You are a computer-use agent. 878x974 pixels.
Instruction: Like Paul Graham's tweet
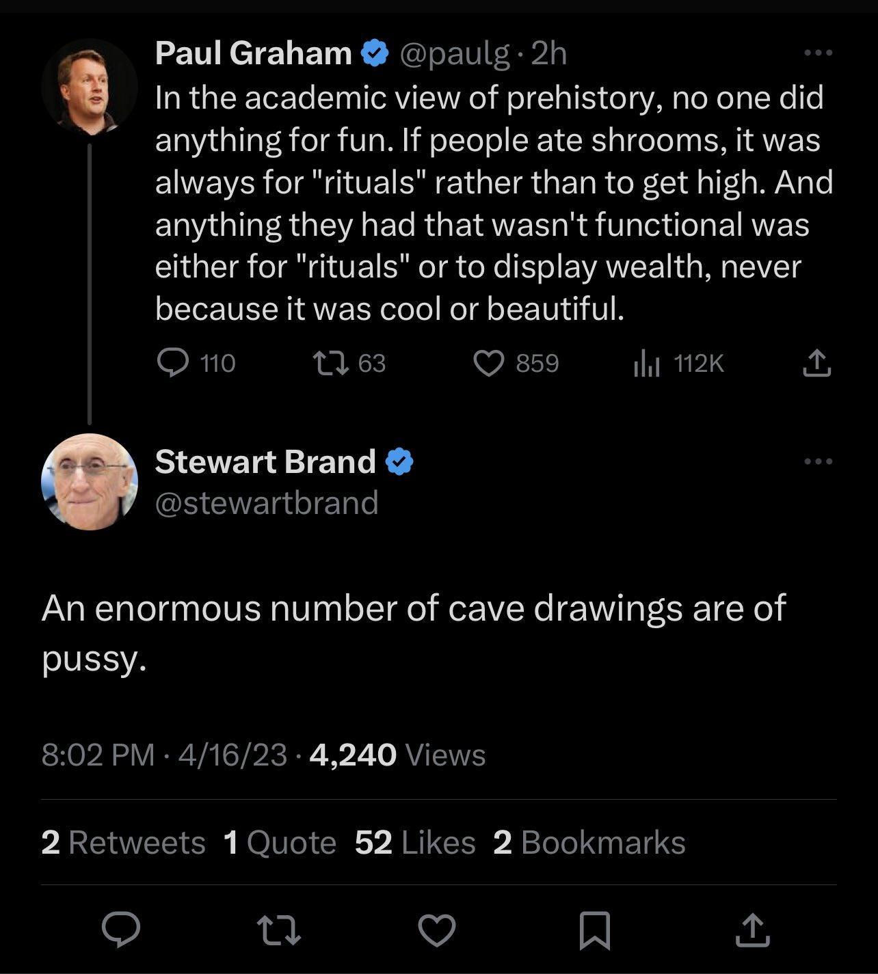(490, 363)
